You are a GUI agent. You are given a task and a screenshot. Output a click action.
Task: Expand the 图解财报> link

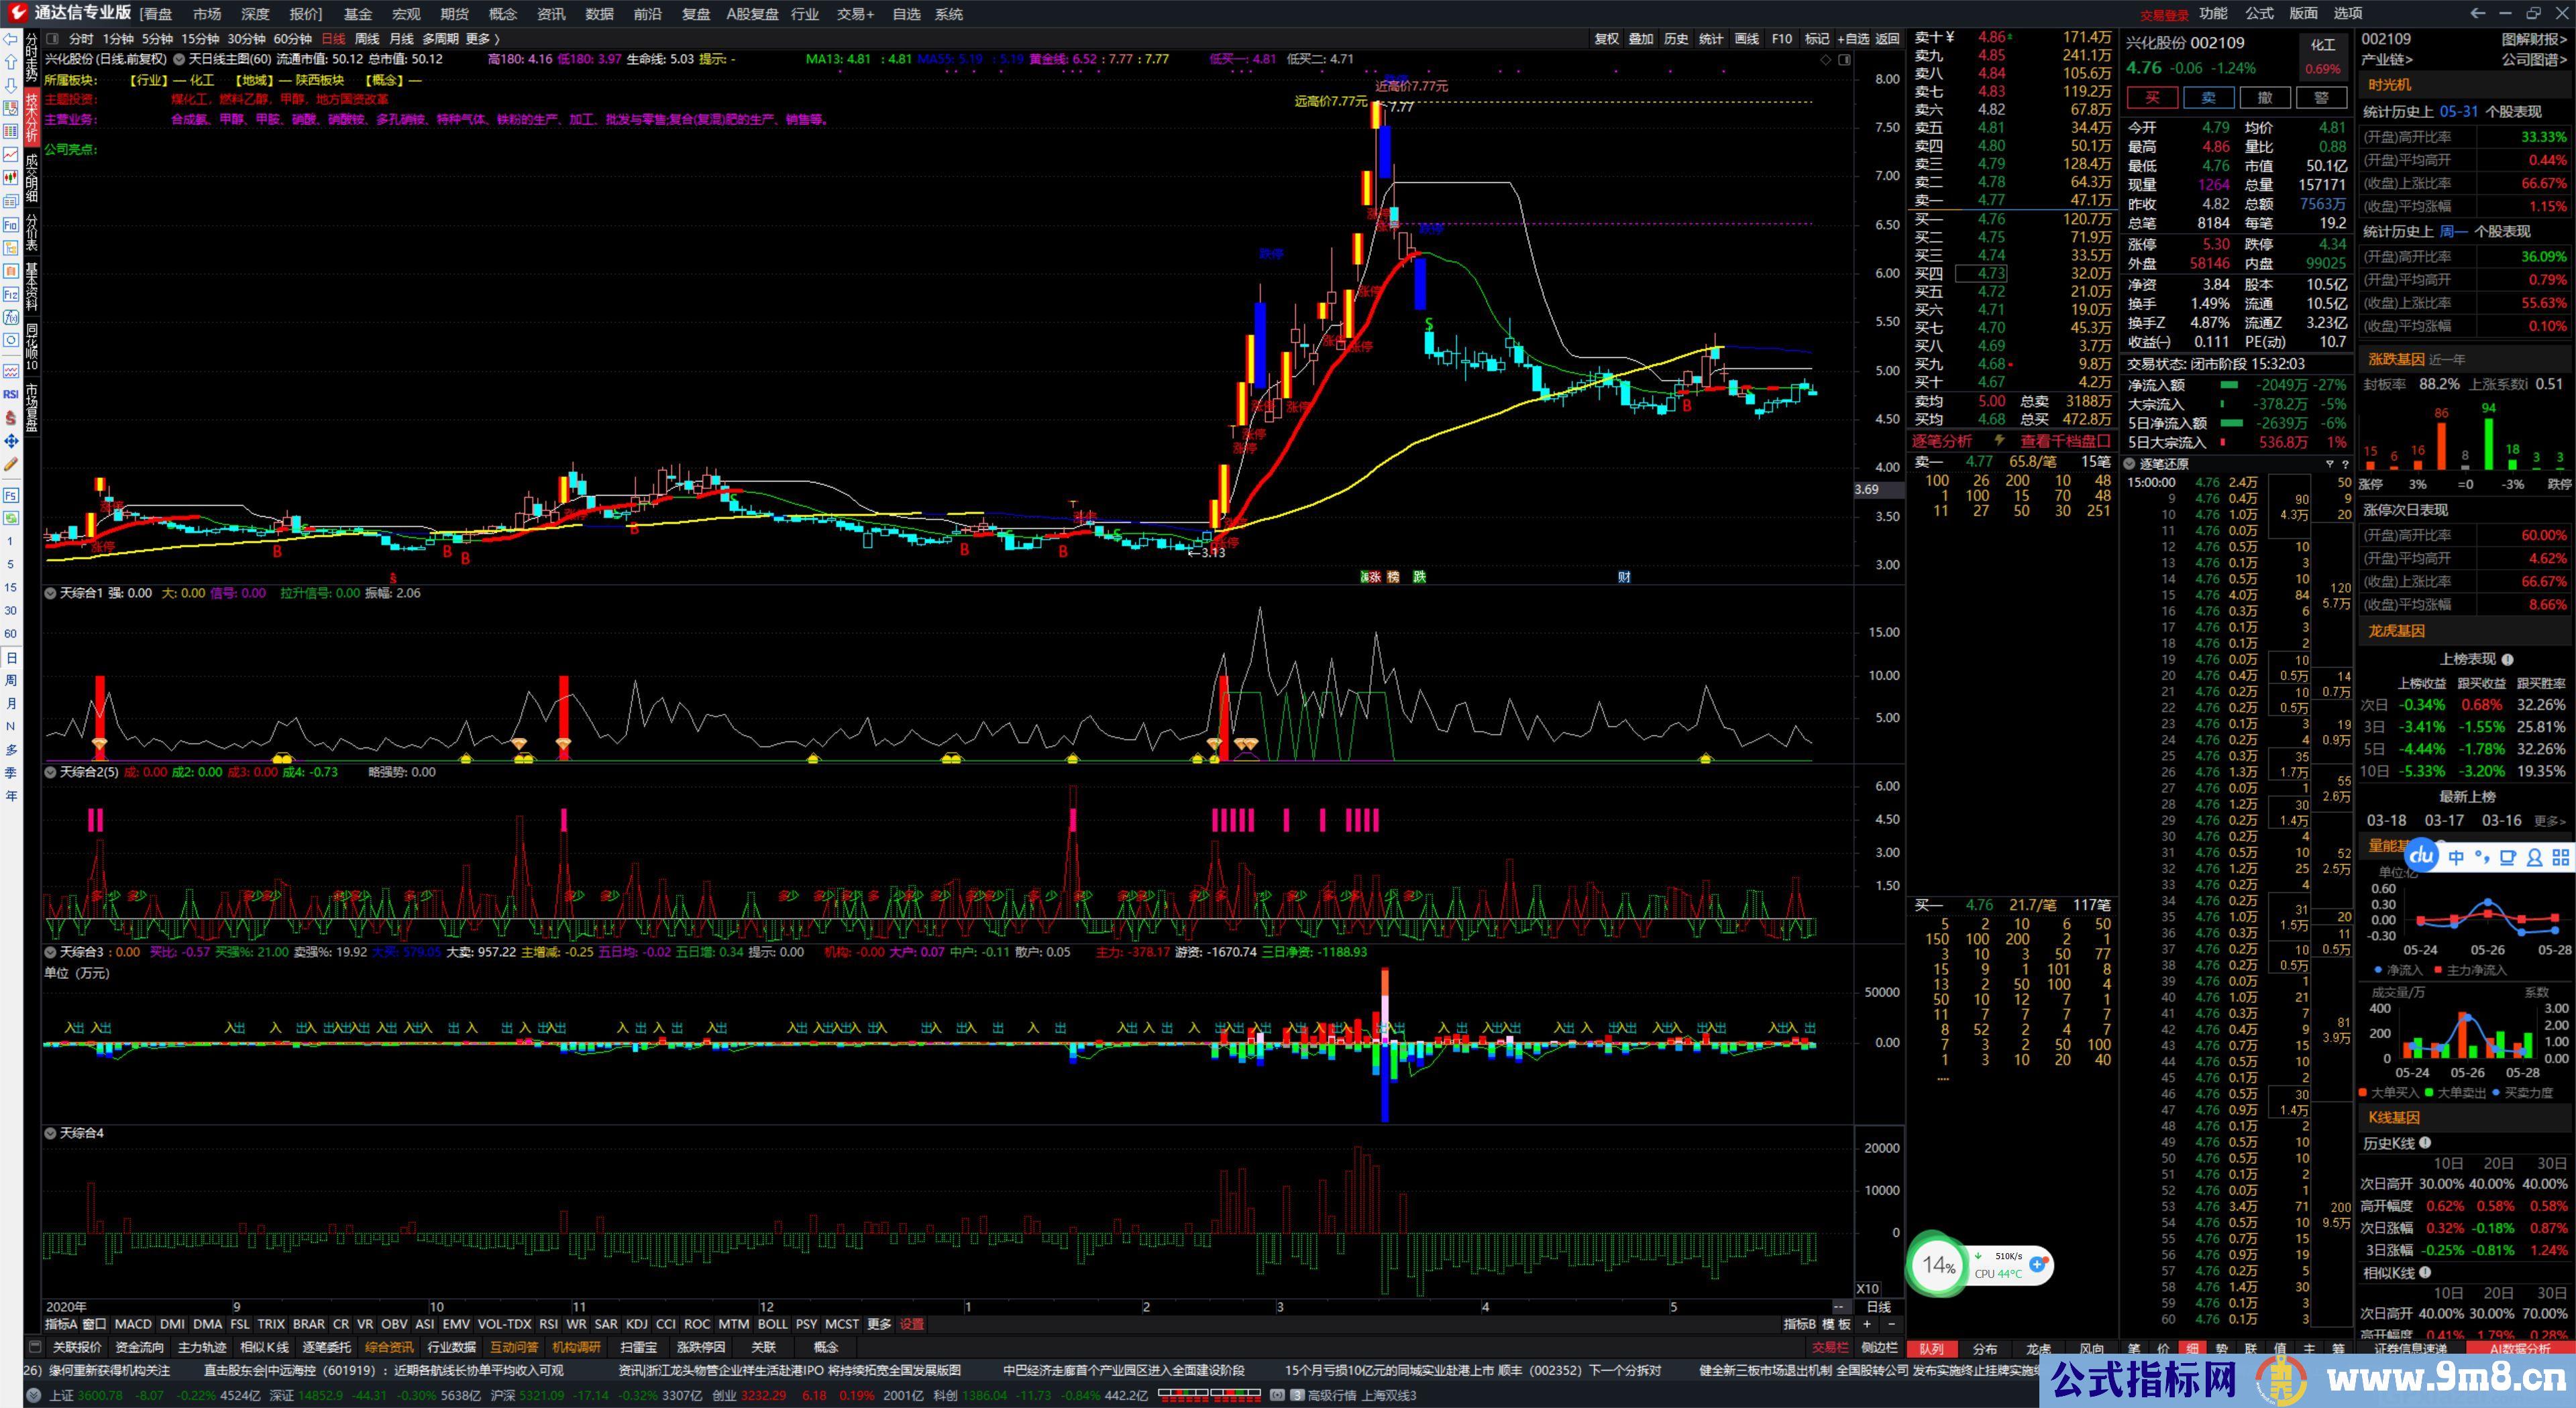[2535, 39]
